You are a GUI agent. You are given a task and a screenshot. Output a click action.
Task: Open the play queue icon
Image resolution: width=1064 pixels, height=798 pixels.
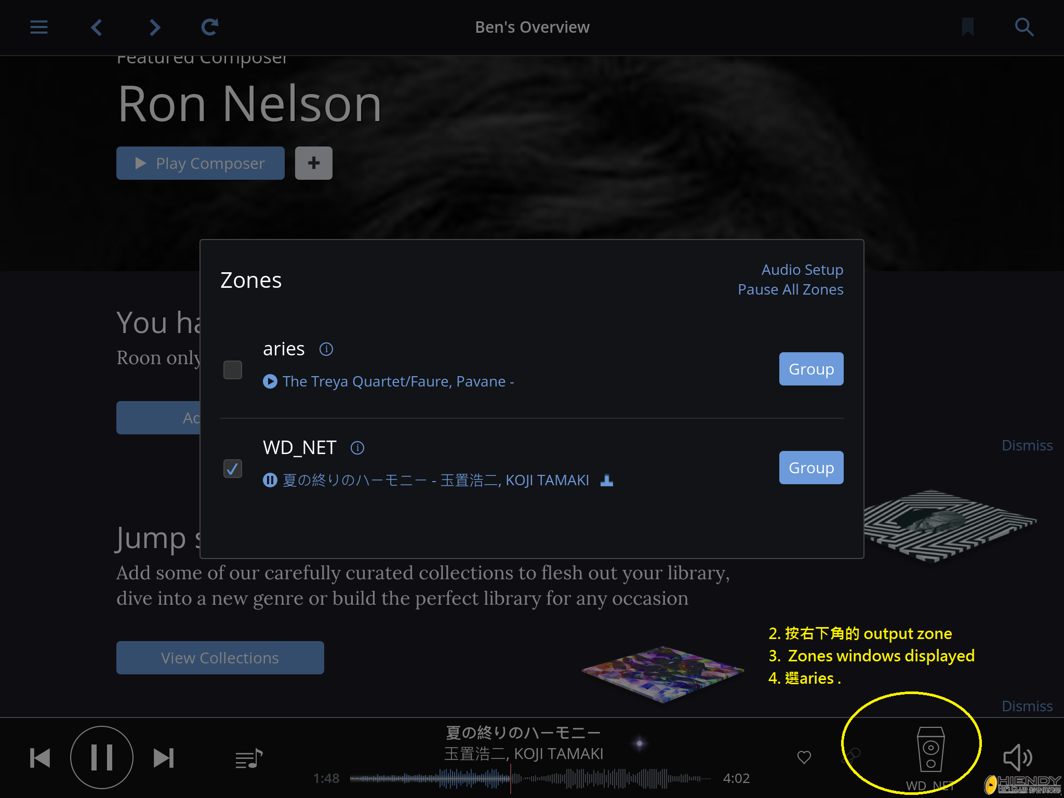(249, 759)
